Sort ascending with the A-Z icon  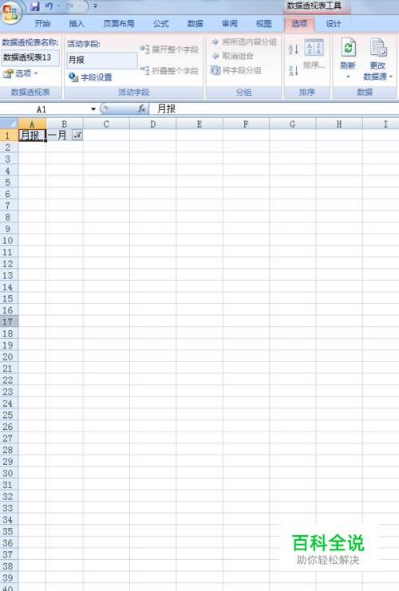(x=294, y=49)
